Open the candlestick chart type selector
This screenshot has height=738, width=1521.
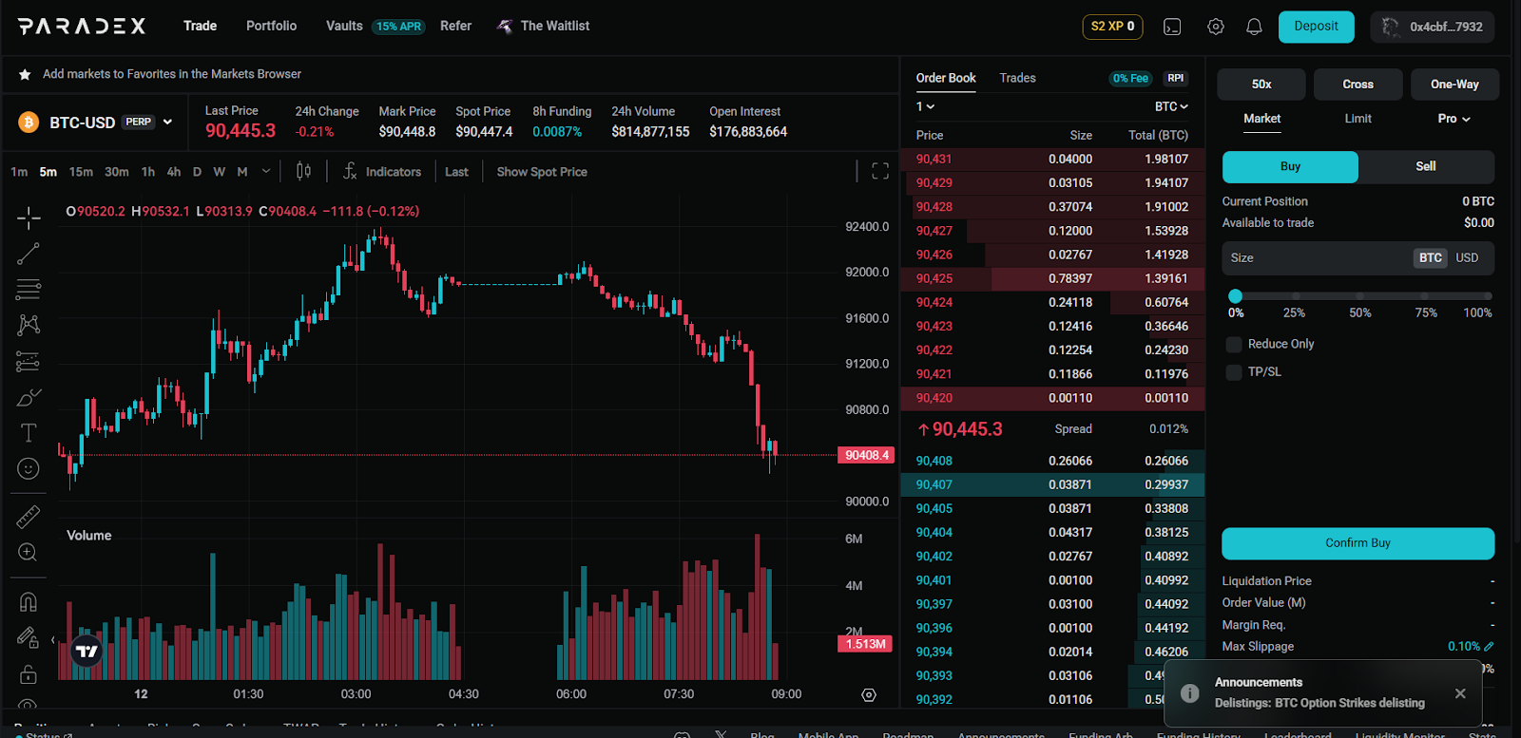[303, 171]
